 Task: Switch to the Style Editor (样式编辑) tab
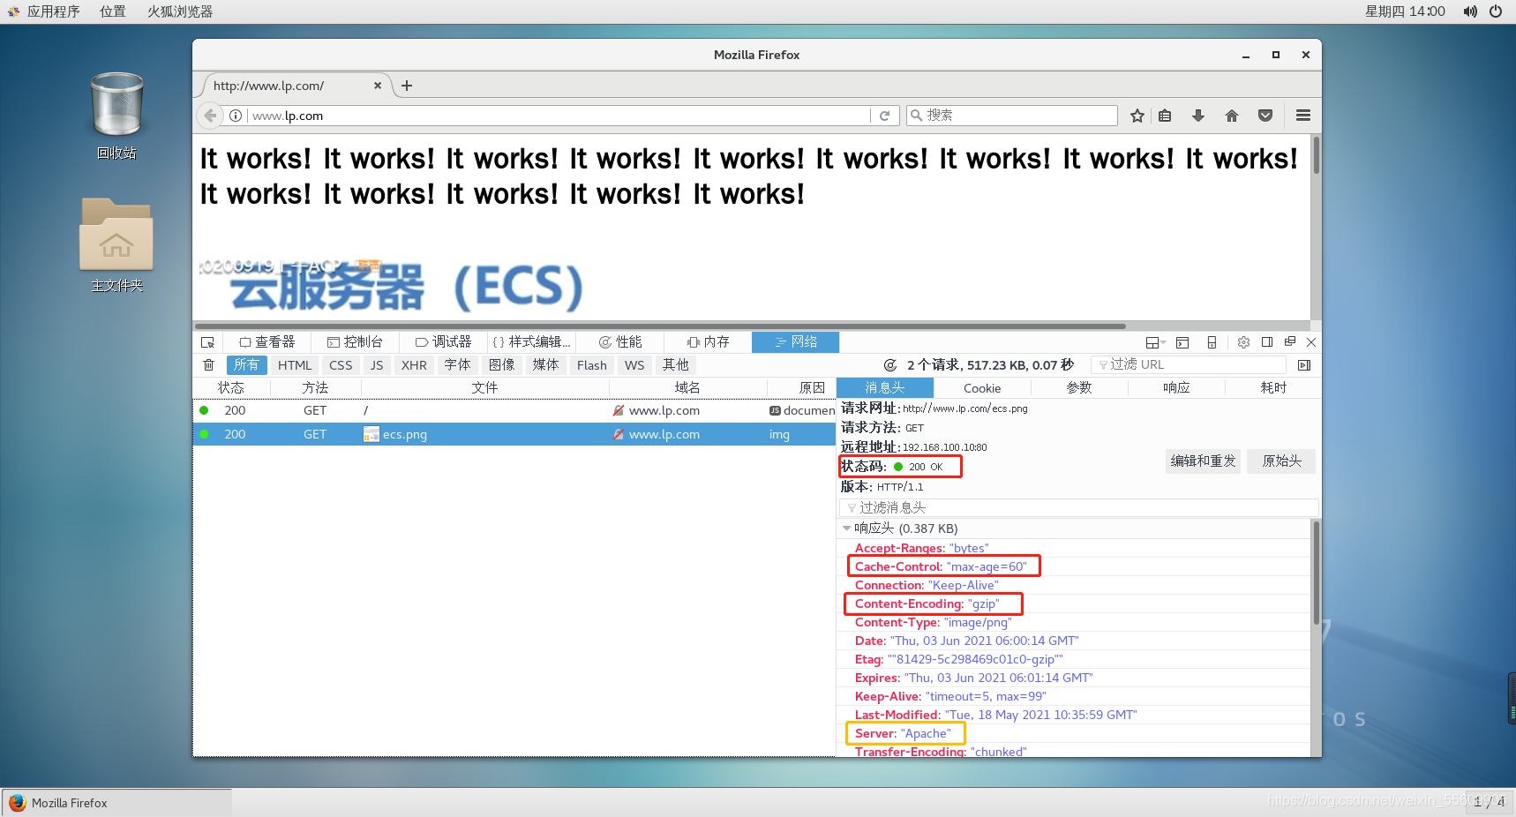[x=531, y=342]
